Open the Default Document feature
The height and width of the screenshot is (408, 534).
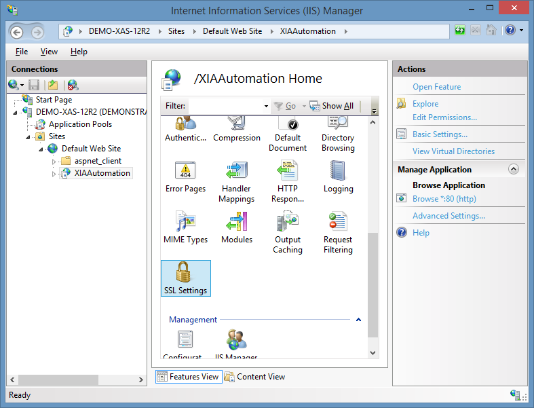point(288,134)
